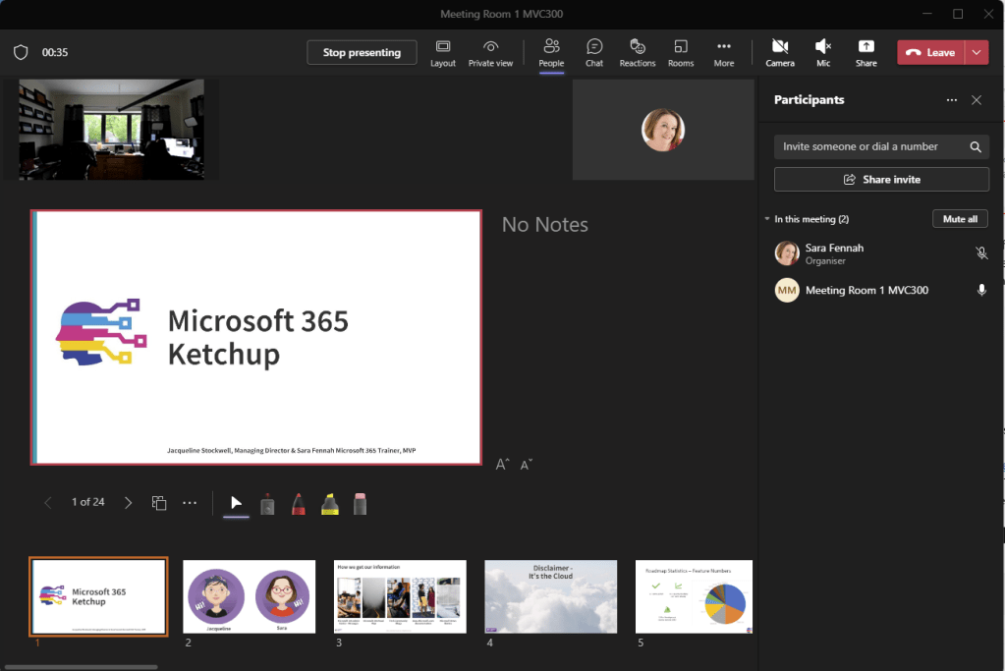This screenshot has width=1005, height=671.
Task: Toggle Private view for presentation
Action: click(490, 52)
